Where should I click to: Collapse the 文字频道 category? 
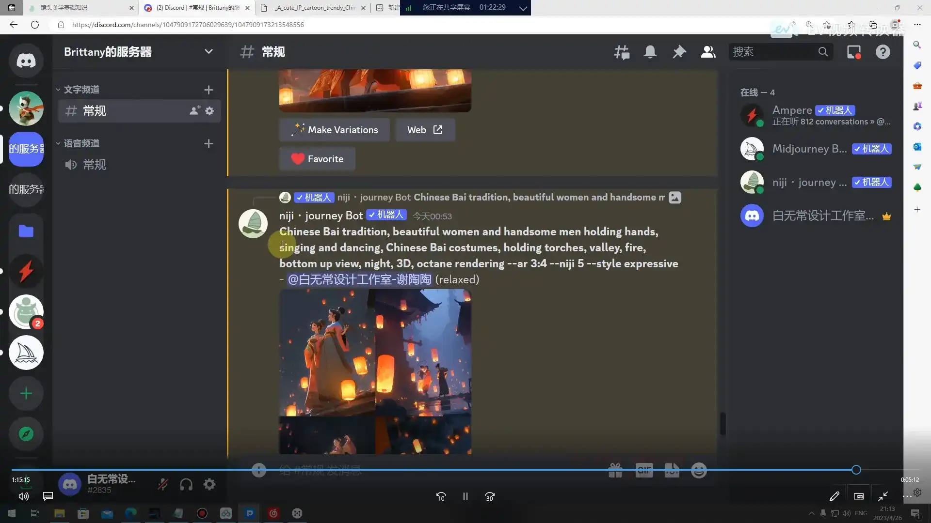[80, 90]
